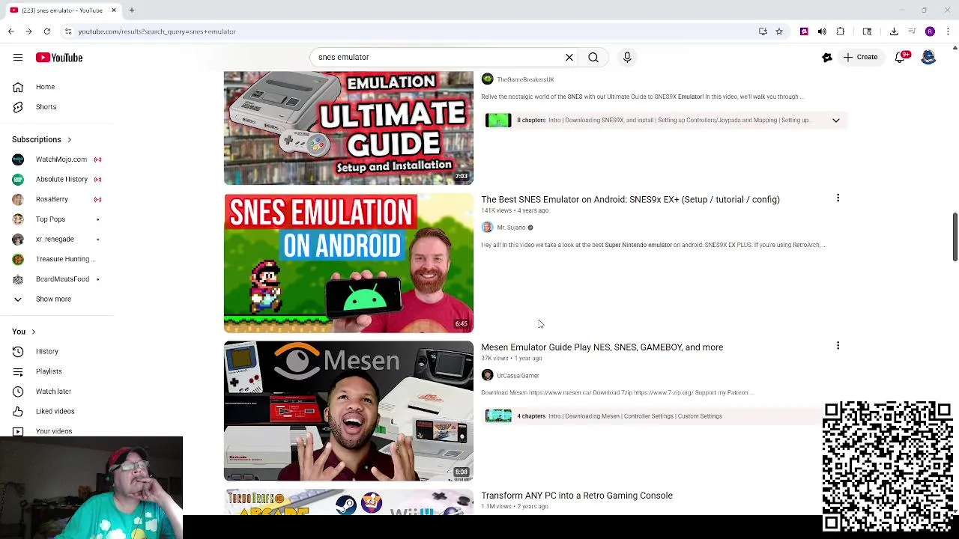
Task: Expand the You section header
Action: [23, 332]
